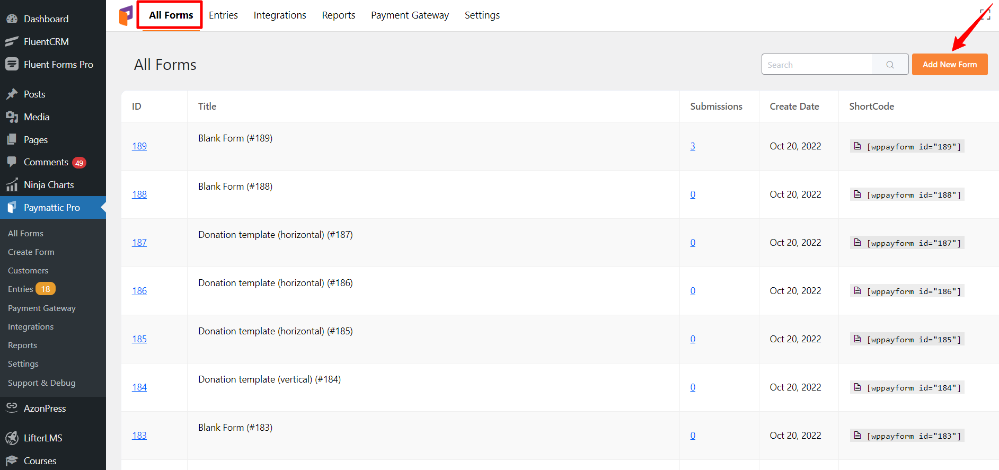The width and height of the screenshot is (999, 470).
Task: Open the Integrations top tab
Action: (x=280, y=15)
